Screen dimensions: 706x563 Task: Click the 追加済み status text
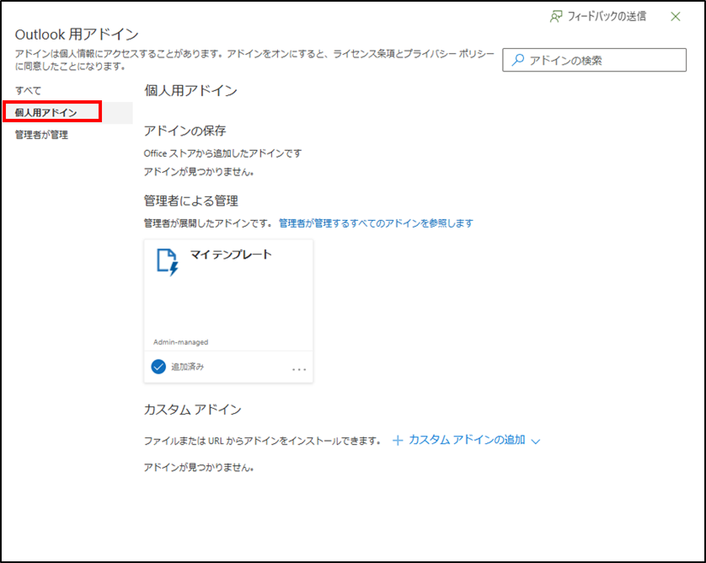tap(187, 367)
